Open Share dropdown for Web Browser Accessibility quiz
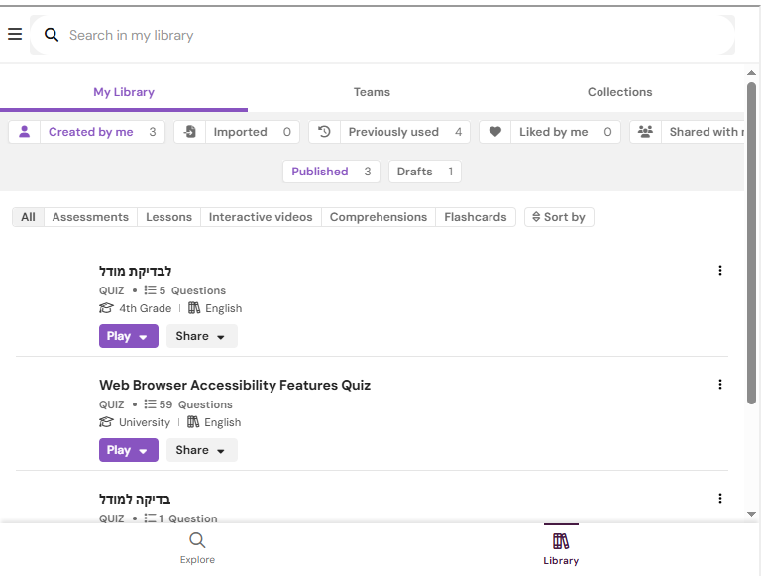This screenshot has width=762, height=576. (x=201, y=450)
